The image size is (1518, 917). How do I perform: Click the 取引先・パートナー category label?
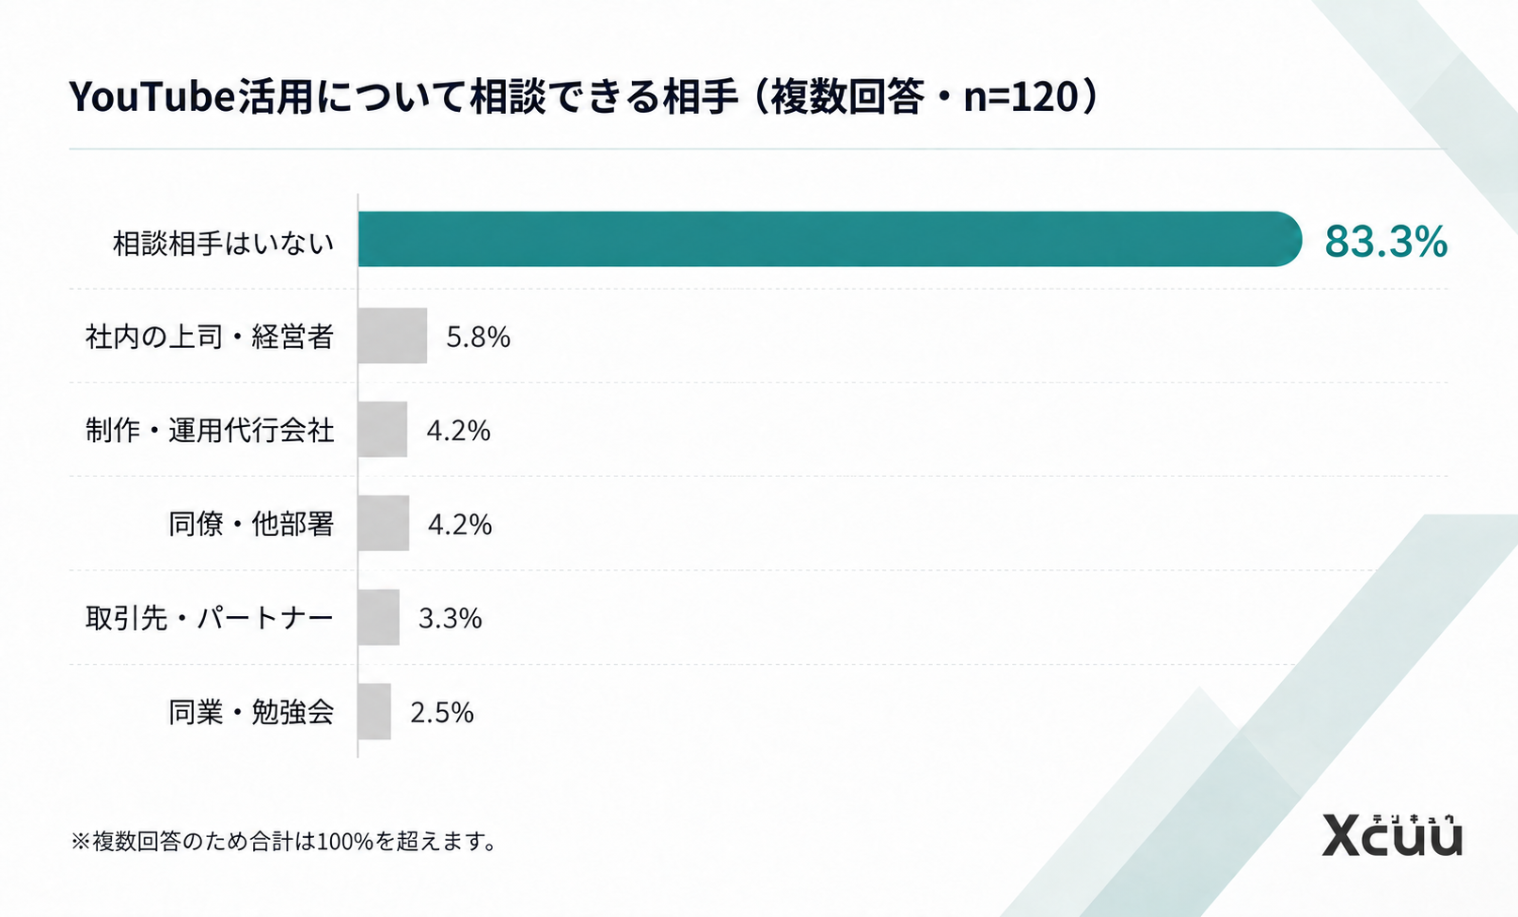(x=210, y=618)
